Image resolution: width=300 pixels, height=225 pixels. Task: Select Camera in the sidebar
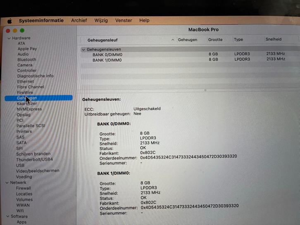pyautogui.click(x=25, y=65)
